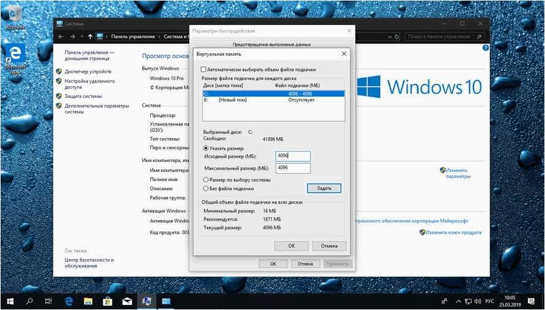This screenshot has height=310, width=545.
Task: Select the 'Размер по выбору системы' option
Action: pos(206,180)
